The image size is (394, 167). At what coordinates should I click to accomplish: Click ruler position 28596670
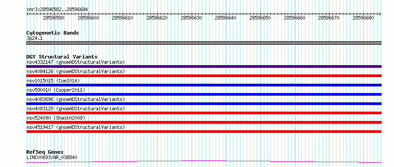tap(328, 18)
